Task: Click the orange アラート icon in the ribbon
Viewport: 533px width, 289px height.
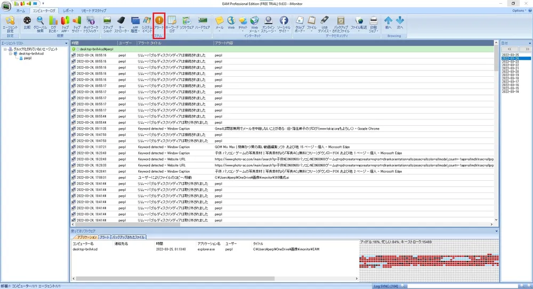Action: 159,22
